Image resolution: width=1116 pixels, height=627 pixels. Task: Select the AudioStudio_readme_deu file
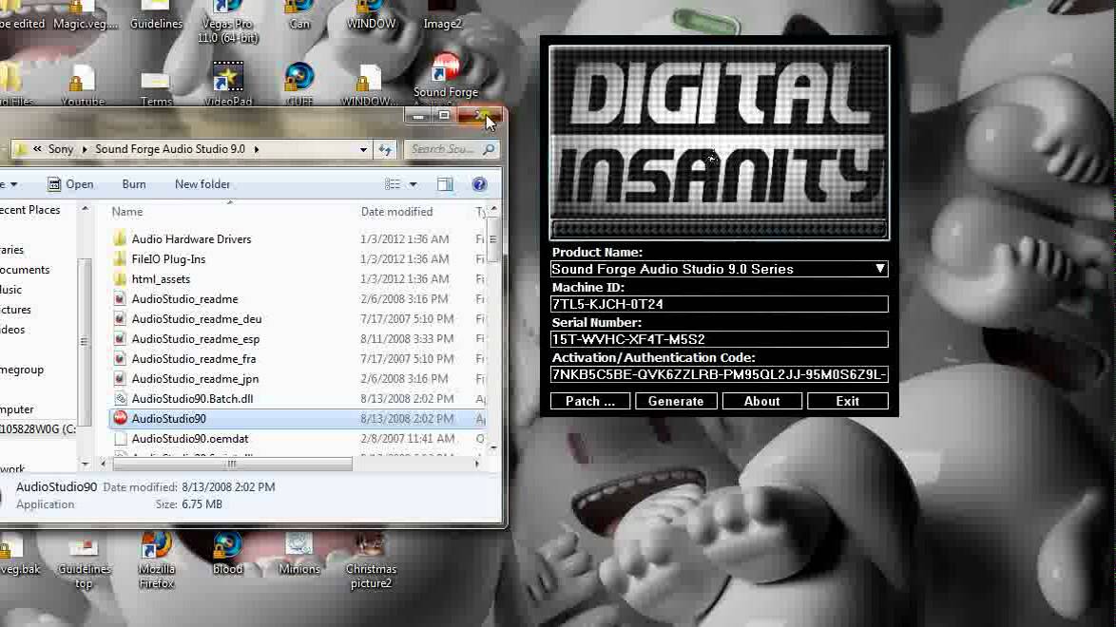[197, 319]
